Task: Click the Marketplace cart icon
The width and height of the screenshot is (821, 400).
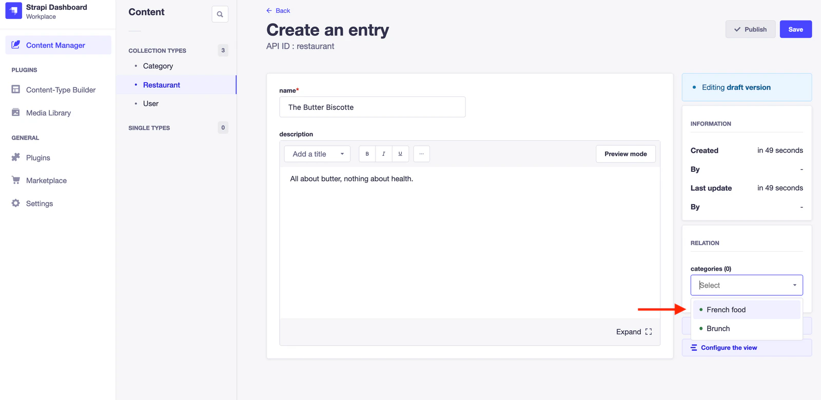Action: click(16, 180)
